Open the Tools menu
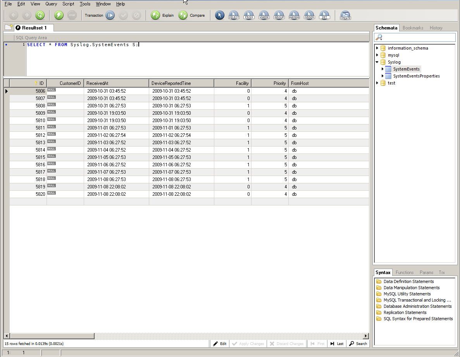Viewport: 460px width, 357px height. [85, 4]
